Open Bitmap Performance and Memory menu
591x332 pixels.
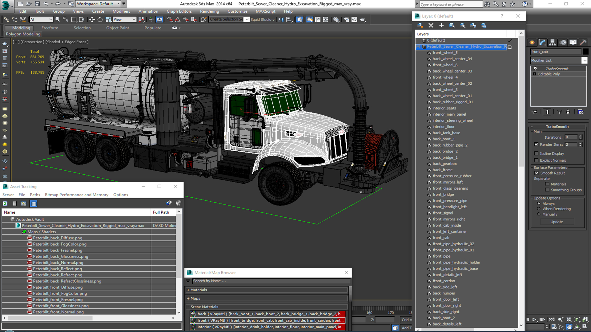click(x=77, y=195)
